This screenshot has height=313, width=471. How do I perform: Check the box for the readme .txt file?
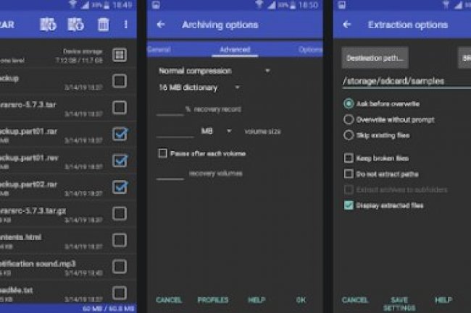tap(120, 293)
